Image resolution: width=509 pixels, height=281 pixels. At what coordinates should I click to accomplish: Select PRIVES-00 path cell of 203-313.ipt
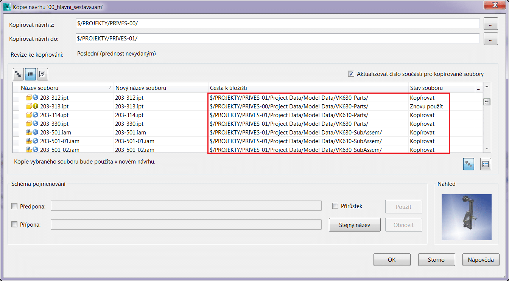pyautogui.click(x=308, y=107)
